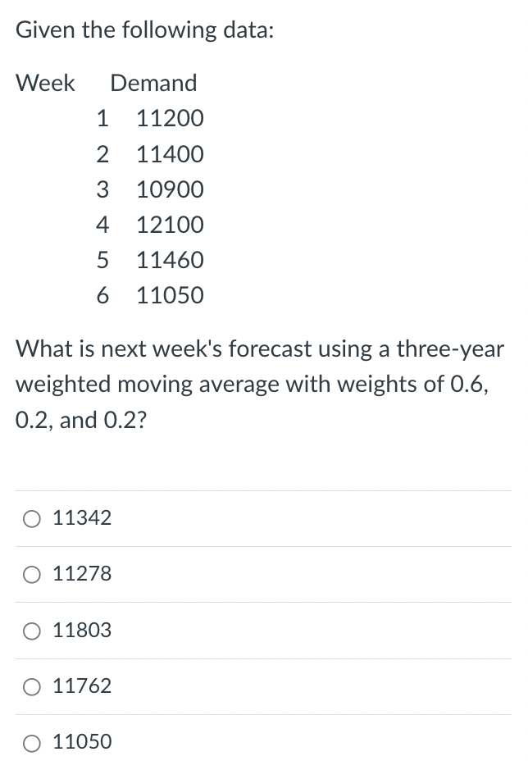Select the answer option 11762
This screenshot has height=779, width=528.
pos(81,686)
